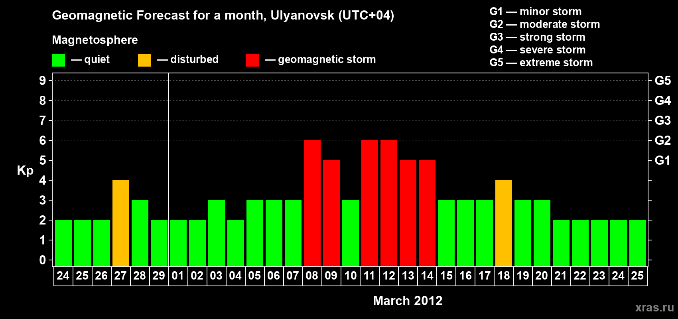
Task: Click the 'G1 — minor storm' legend line
Action: pyautogui.click(x=536, y=12)
